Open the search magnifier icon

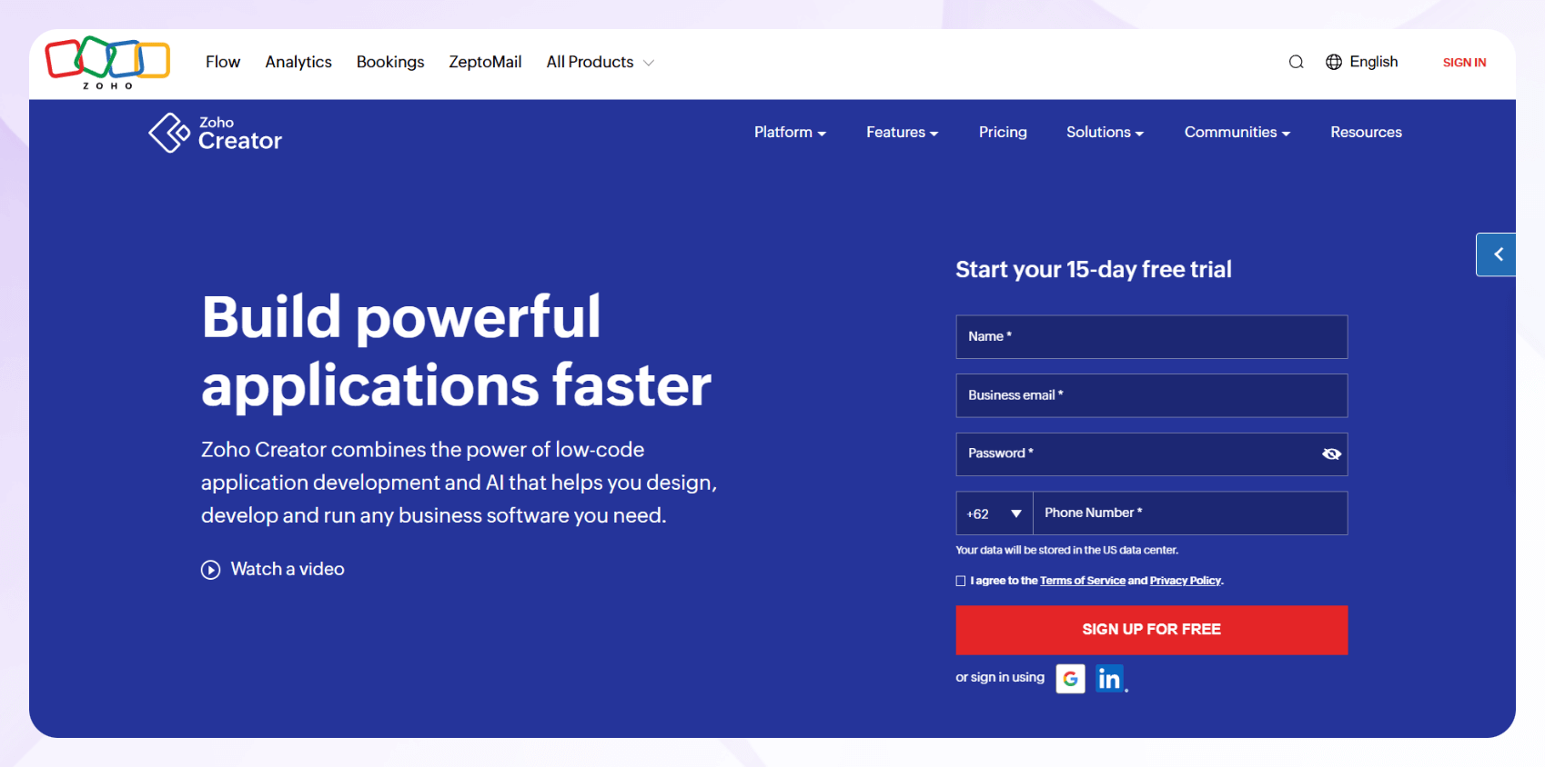tap(1297, 62)
